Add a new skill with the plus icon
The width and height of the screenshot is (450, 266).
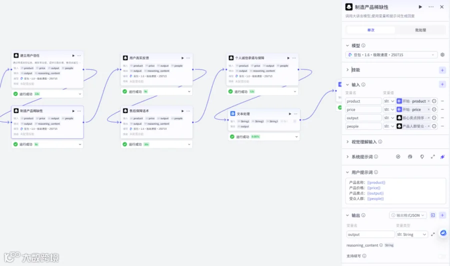(442, 70)
